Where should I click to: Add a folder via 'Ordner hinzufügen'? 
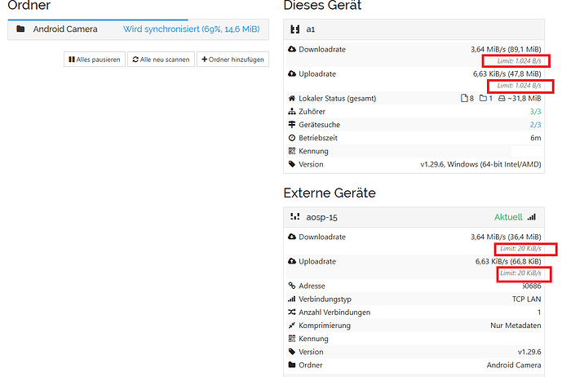point(232,60)
